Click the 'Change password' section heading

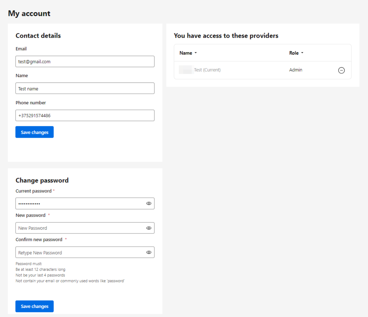pyautogui.click(x=42, y=180)
